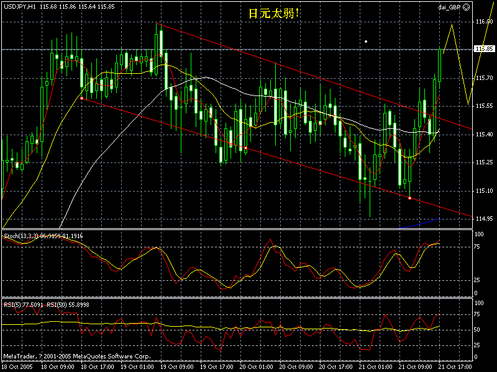Open the MetaQuotes Software Corp link text
497x372 pixels.
tap(75, 356)
